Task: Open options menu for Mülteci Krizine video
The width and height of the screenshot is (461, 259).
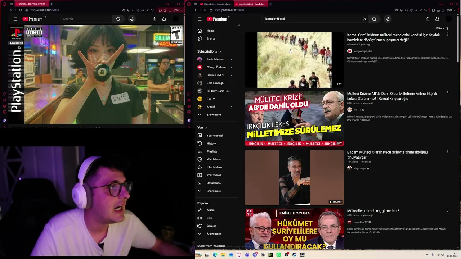Action: (x=448, y=93)
